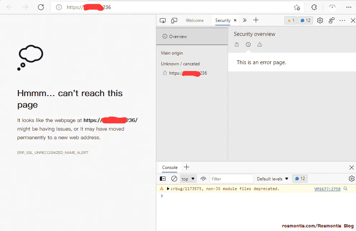The width and height of the screenshot is (356, 231).
Task: Open the Default levels dropdown
Action: (272, 179)
